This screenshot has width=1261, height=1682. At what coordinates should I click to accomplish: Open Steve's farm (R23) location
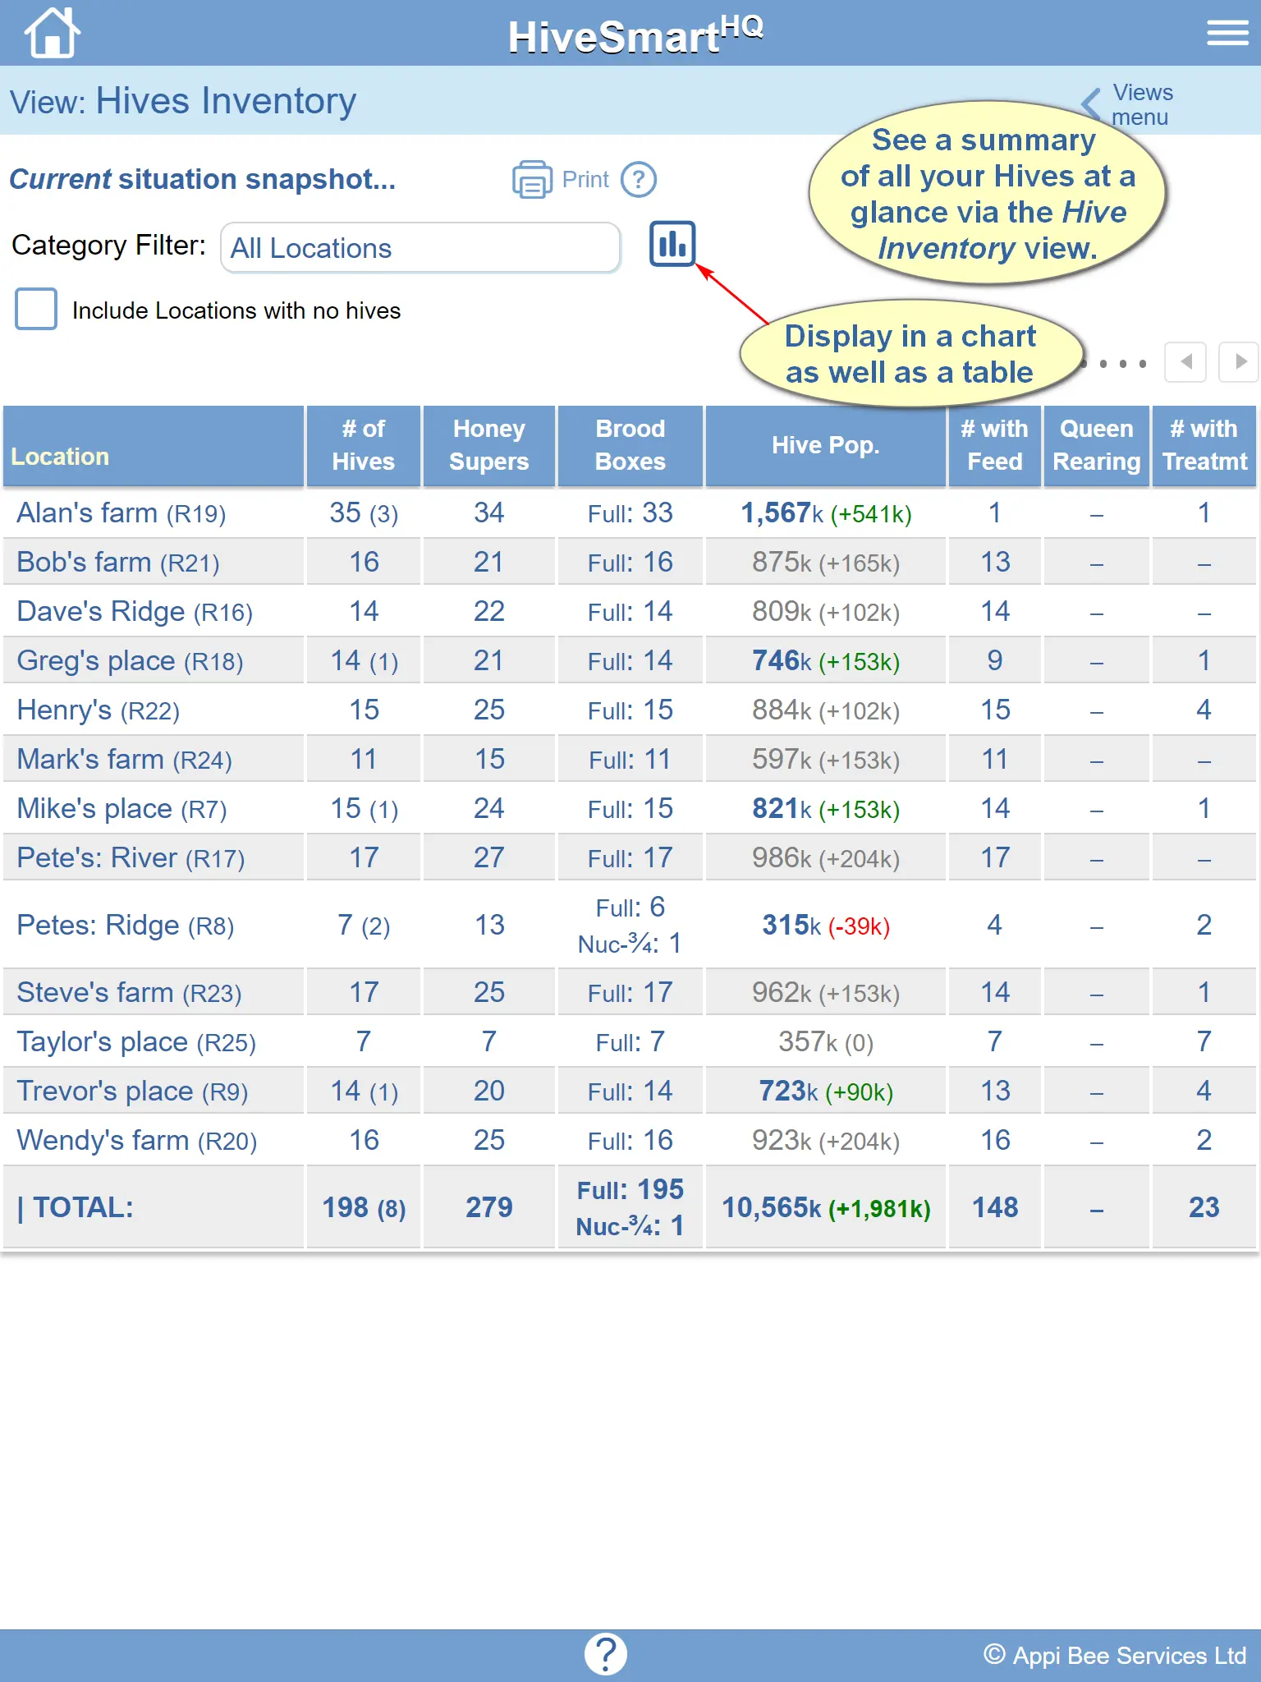point(129,993)
